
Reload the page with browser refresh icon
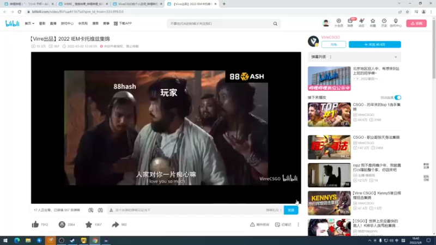click(x=20, y=12)
